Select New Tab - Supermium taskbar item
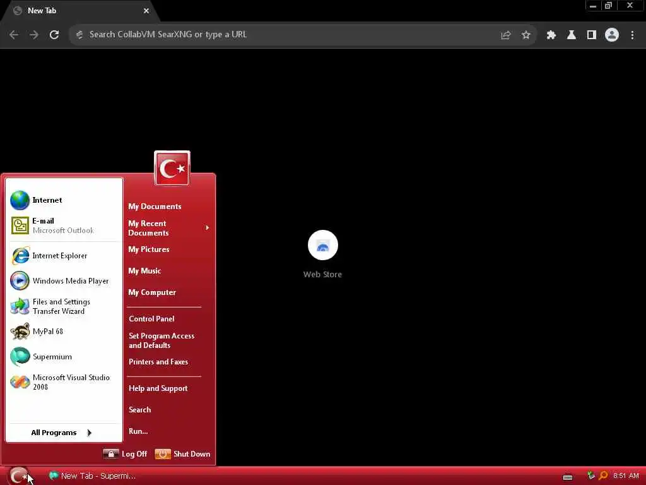This screenshot has width=646, height=485. coord(92,476)
